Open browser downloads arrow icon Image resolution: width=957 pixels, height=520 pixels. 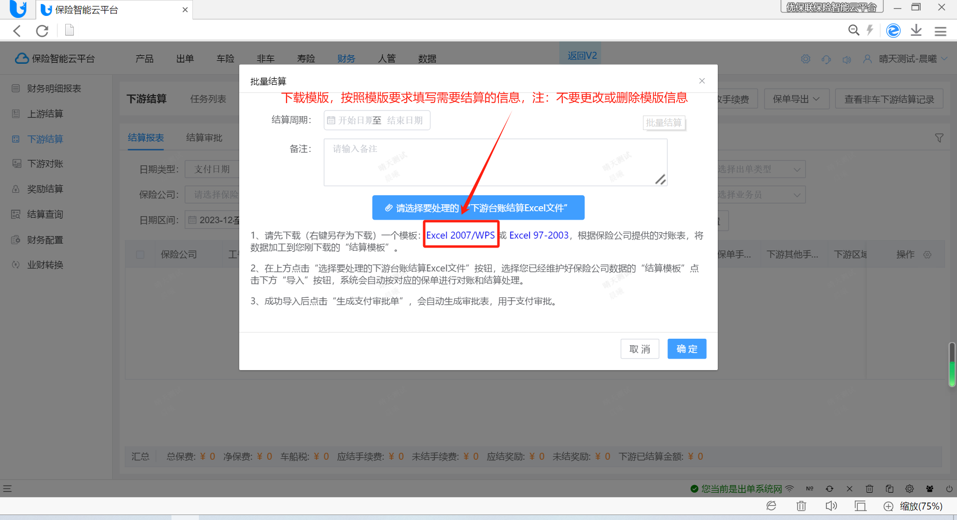click(x=916, y=30)
